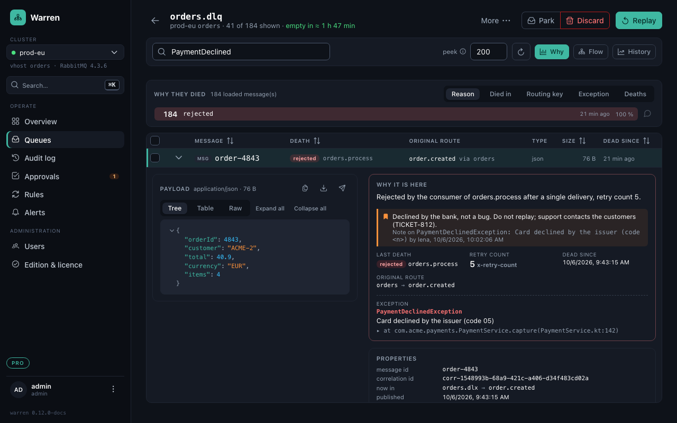Click the Warren logo icon
Viewport: 677px width, 423px height.
point(18,17)
